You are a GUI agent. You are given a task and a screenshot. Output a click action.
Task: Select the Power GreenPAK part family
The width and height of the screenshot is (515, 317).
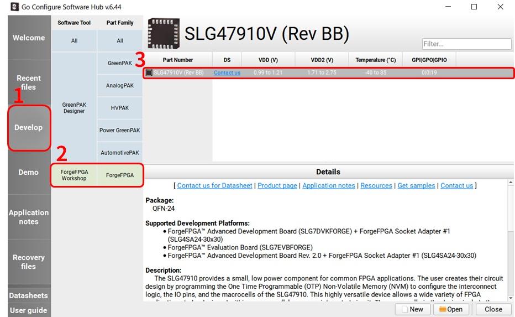[x=120, y=130]
